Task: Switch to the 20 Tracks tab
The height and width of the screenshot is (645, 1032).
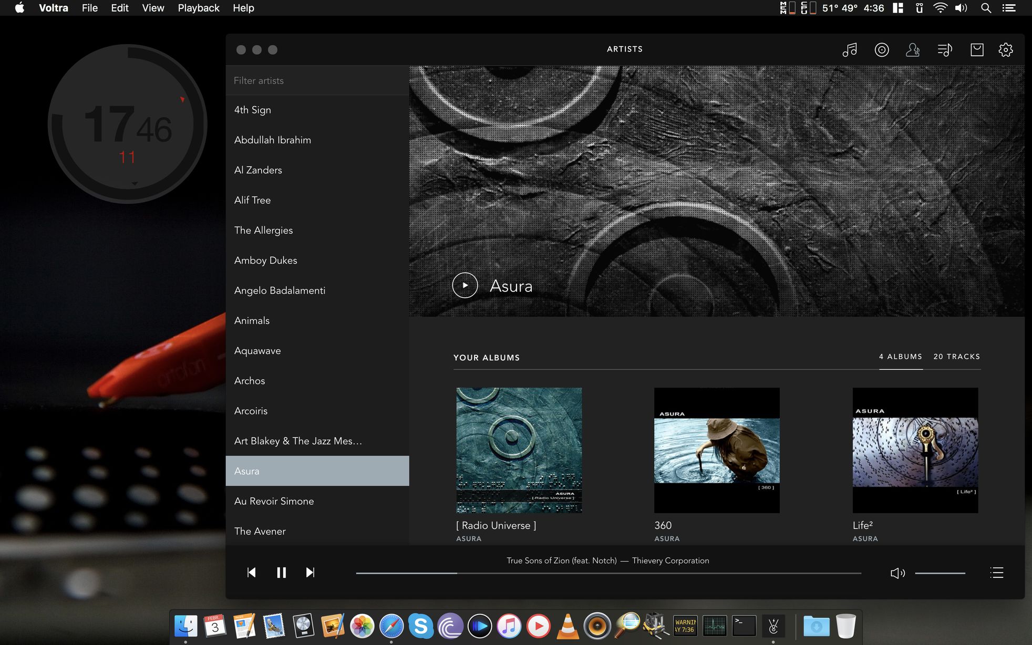Action: pos(956,357)
